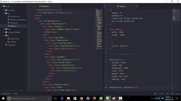The image size is (181, 101).
Task: Open Google Chrome from the taskbar
Action: [x=81, y=98]
